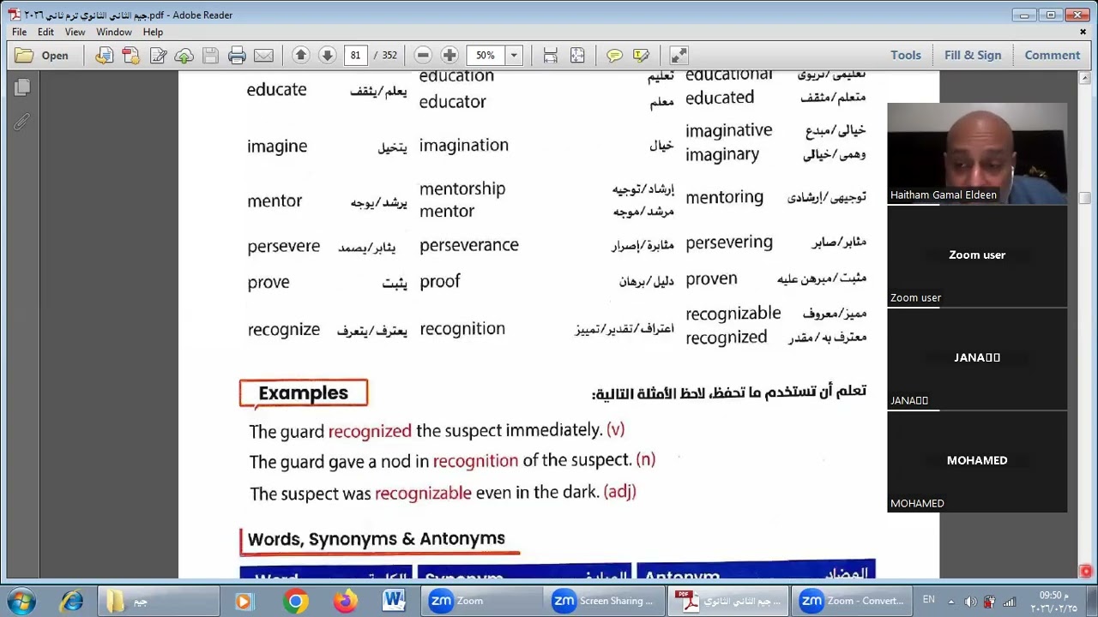1098x617 pixels.
Task: Click the volume speaker tray icon
Action: pyautogui.click(x=970, y=602)
